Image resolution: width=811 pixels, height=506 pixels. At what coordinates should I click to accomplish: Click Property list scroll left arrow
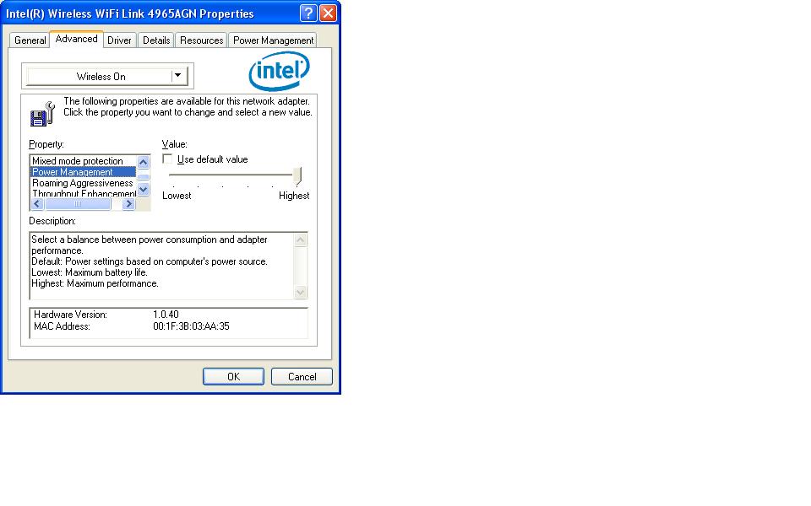[36, 204]
